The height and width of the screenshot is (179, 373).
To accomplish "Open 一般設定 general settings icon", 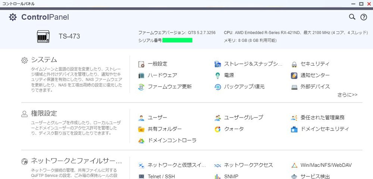I will coord(141,64).
